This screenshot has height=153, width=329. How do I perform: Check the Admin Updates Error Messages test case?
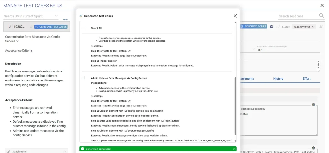point(83,78)
